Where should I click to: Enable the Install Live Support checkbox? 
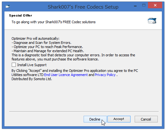click(14, 65)
